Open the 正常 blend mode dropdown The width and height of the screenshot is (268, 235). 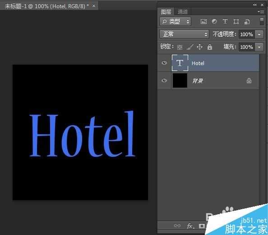(x=184, y=34)
